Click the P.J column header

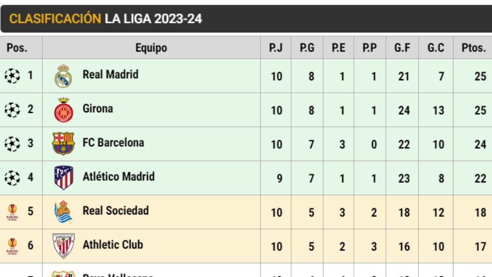[276, 48]
